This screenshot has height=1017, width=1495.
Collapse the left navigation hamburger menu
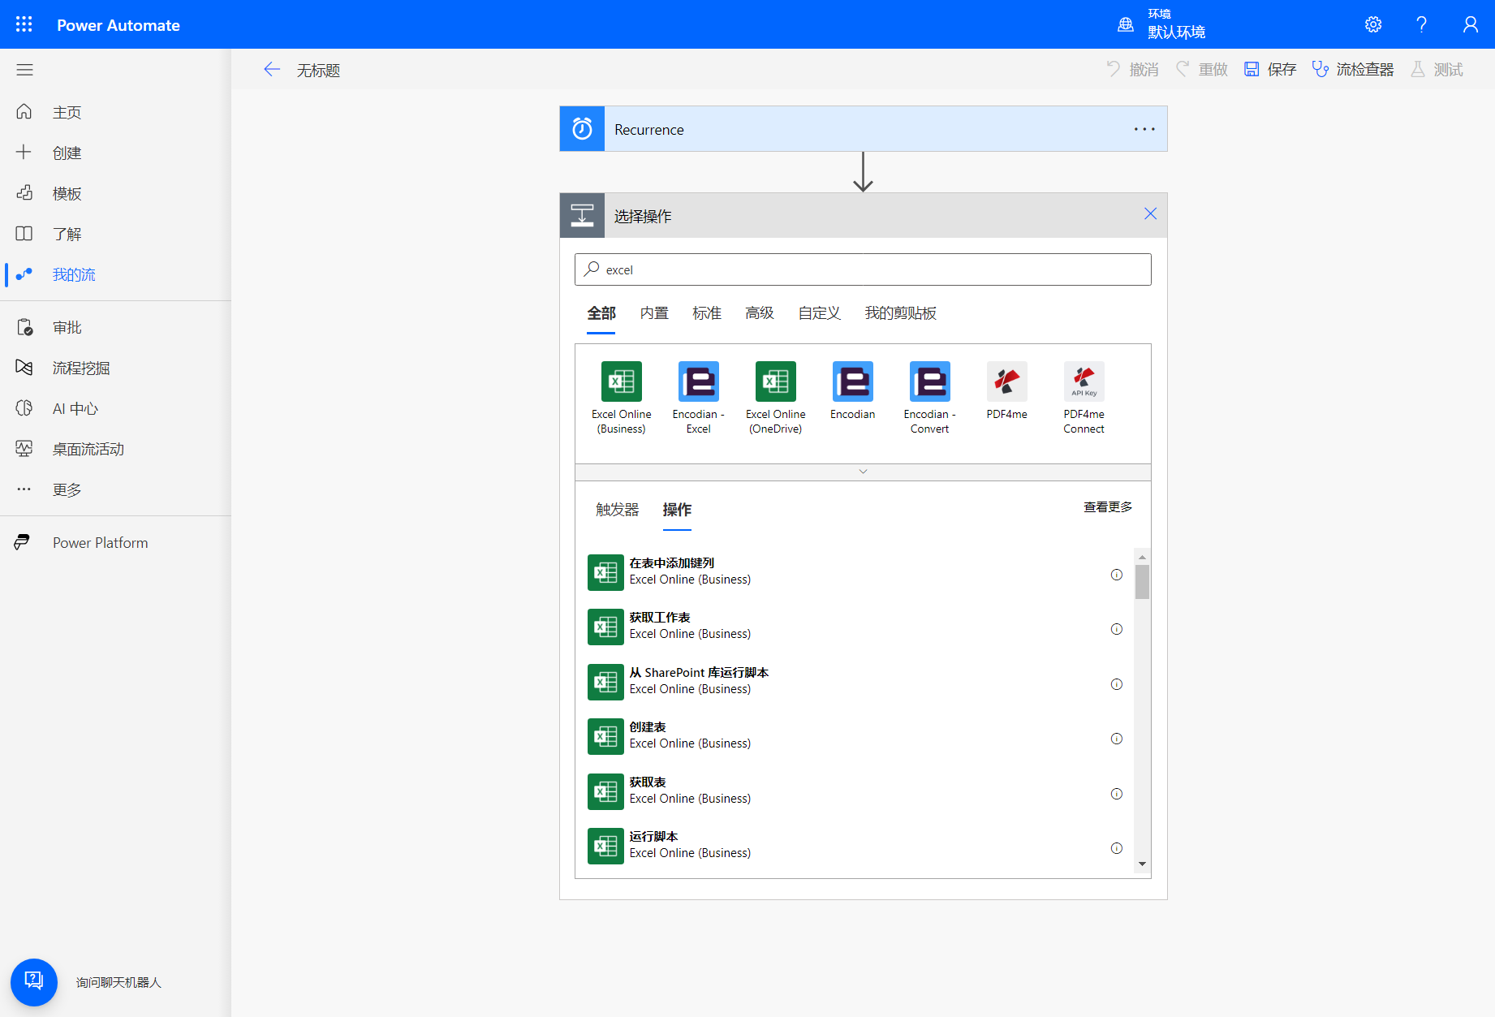coord(24,70)
